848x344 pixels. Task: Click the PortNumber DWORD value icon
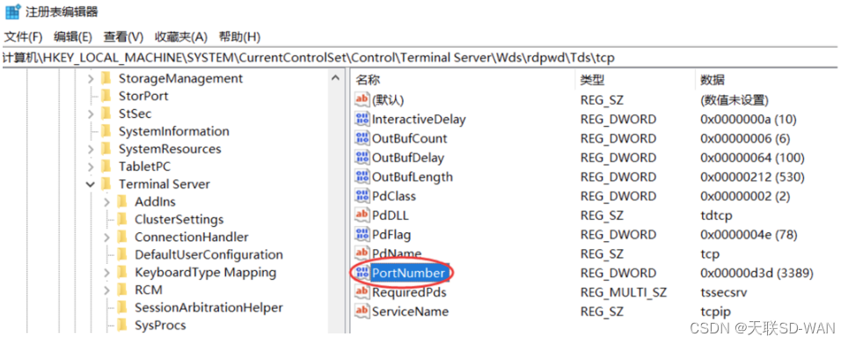pyautogui.click(x=362, y=273)
